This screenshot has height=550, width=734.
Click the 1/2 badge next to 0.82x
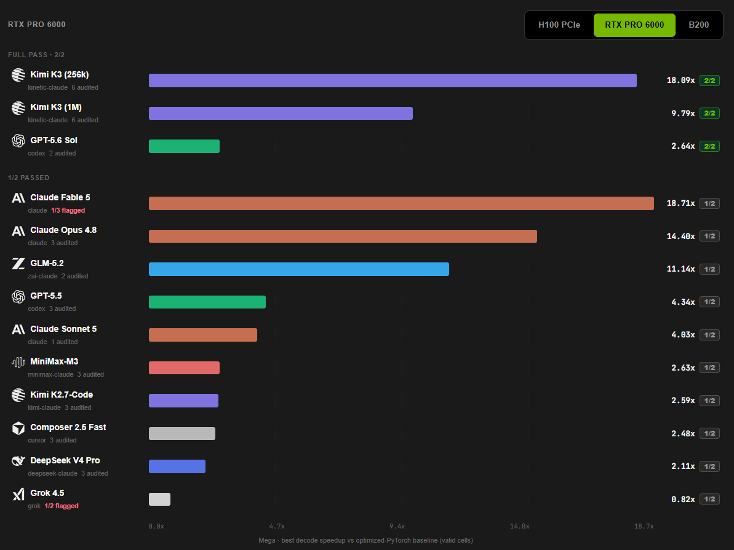point(709,500)
